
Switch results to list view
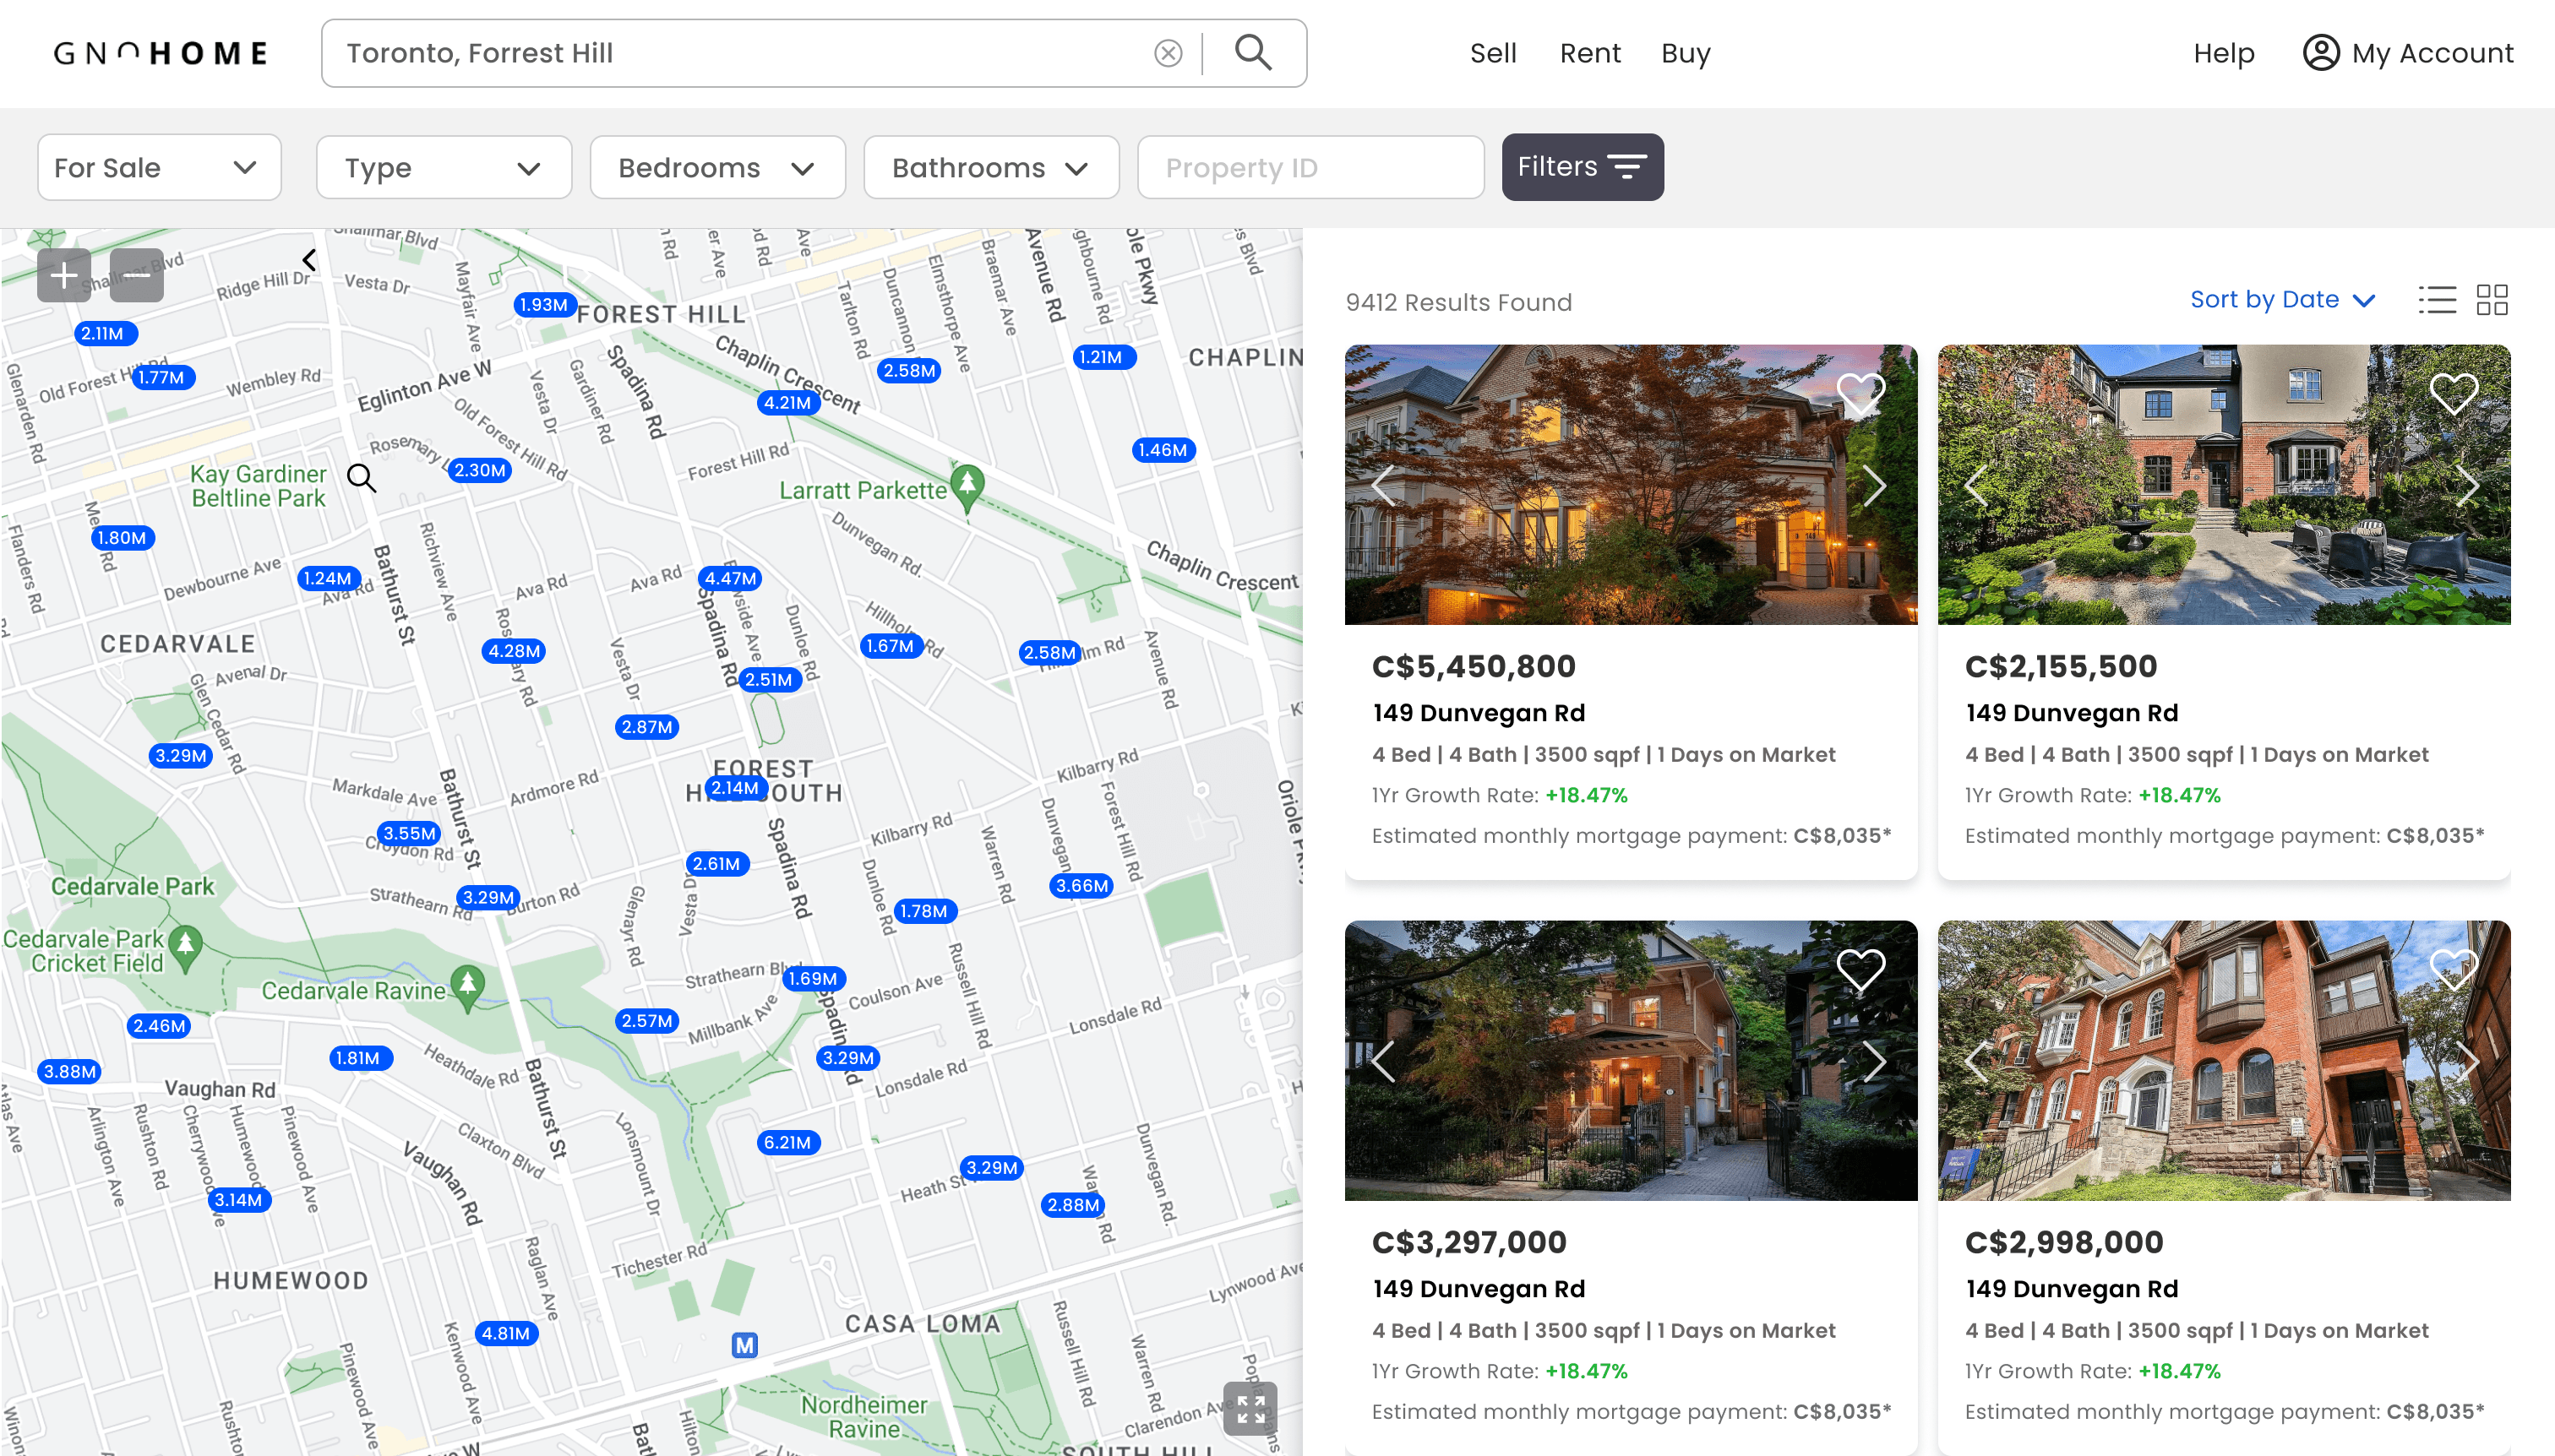point(2437,300)
